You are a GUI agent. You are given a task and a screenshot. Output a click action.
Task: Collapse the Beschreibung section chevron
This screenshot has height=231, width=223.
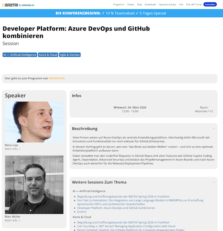point(214,129)
